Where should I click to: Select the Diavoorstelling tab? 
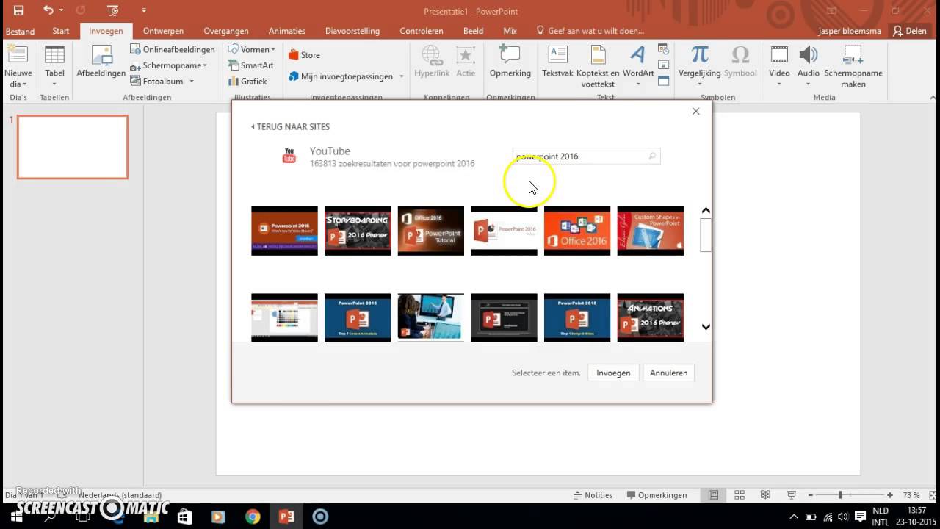(x=352, y=31)
